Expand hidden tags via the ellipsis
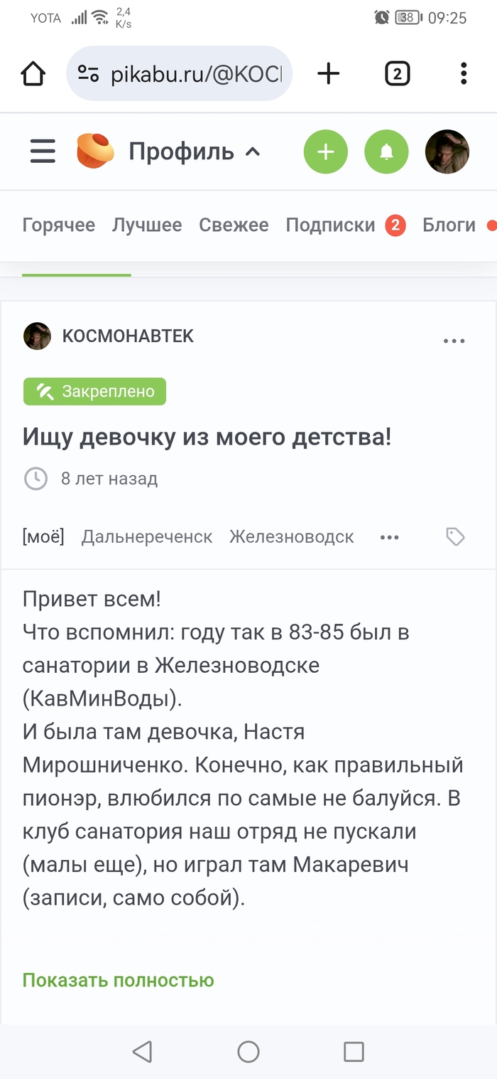The width and height of the screenshot is (497, 1079). 389,537
